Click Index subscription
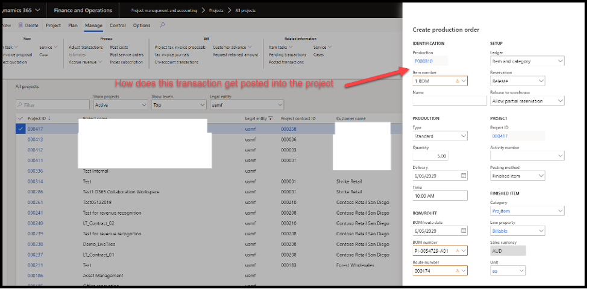This screenshot has width=589, height=289. (x=127, y=62)
